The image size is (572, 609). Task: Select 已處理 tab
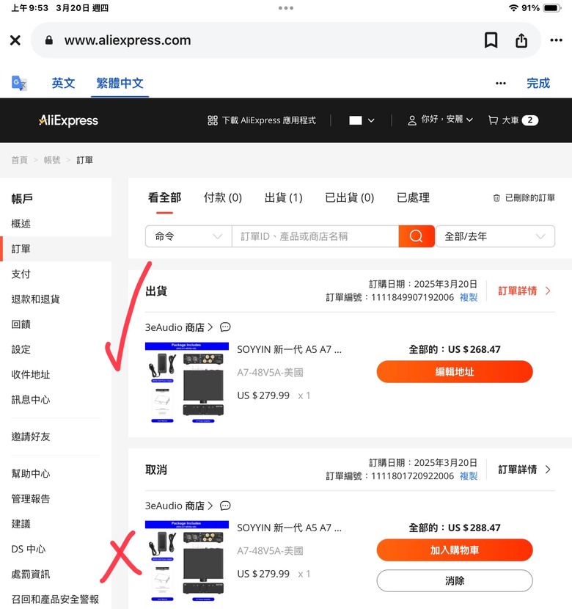click(413, 197)
